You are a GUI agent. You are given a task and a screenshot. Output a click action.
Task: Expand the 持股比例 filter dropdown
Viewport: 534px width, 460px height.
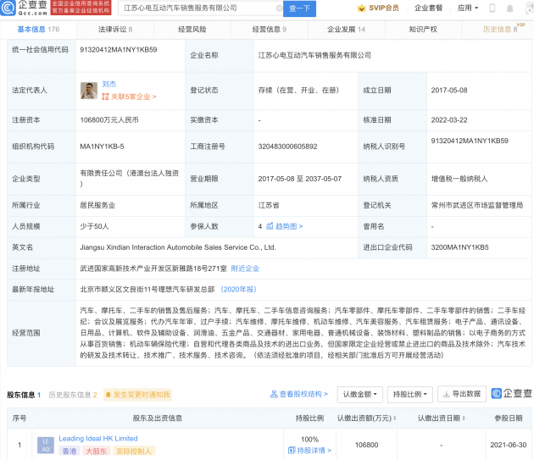pos(410,394)
